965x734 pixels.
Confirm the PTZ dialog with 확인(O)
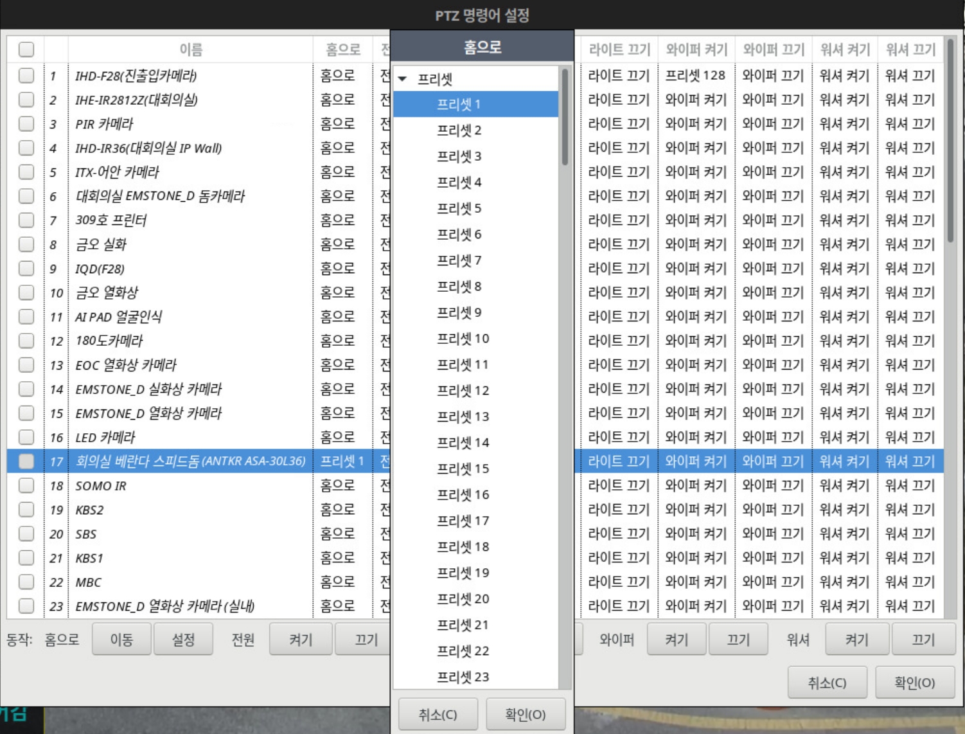coord(914,683)
